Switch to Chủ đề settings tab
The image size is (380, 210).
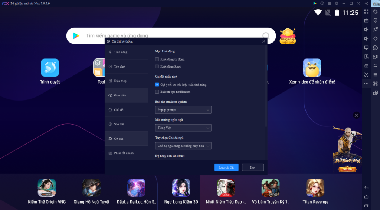click(126, 110)
